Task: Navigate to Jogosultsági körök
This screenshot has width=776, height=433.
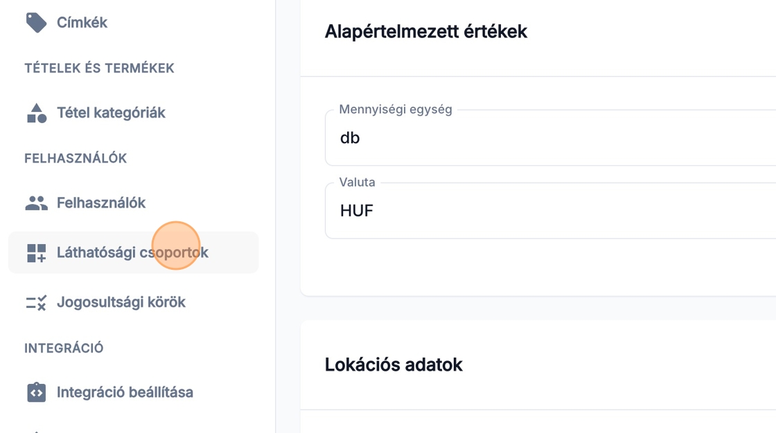Action: 121,302
